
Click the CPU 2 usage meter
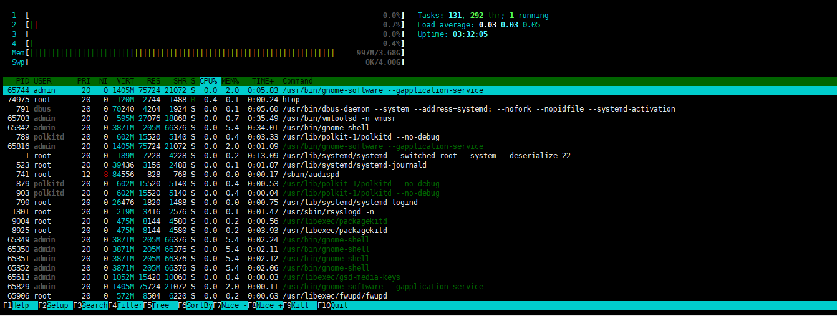click(208, 25)
